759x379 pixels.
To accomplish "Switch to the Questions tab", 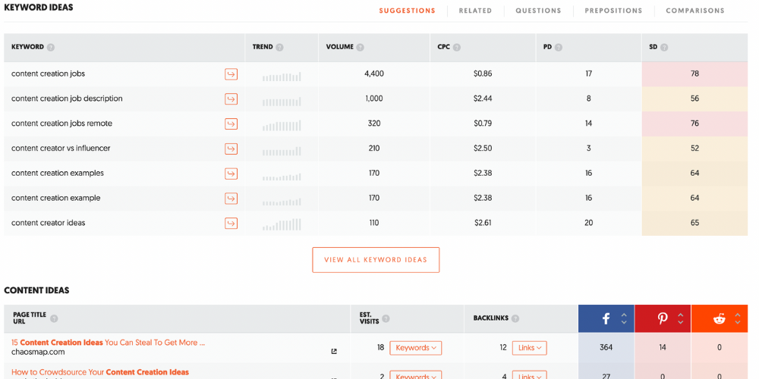I will click(x=538, y=11).
